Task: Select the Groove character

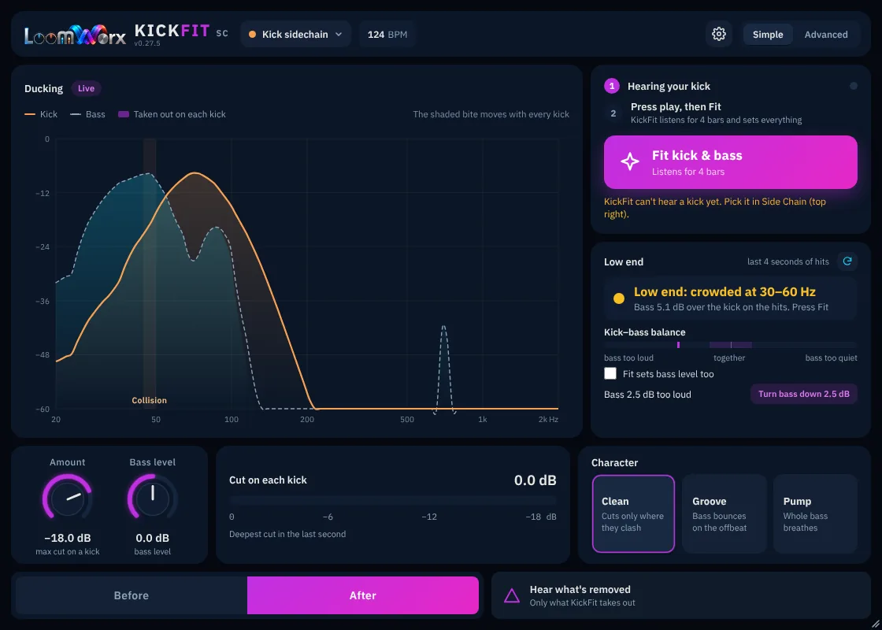Action: coord(724,514)
